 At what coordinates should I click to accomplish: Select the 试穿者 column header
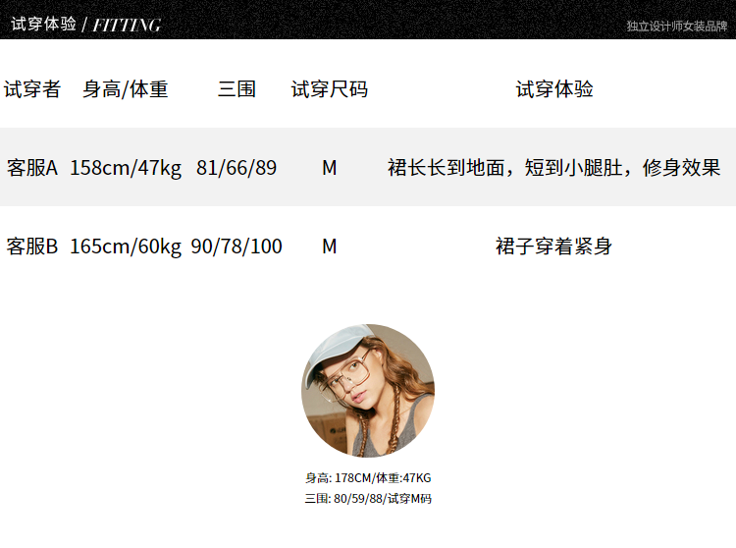click(32, 89)
